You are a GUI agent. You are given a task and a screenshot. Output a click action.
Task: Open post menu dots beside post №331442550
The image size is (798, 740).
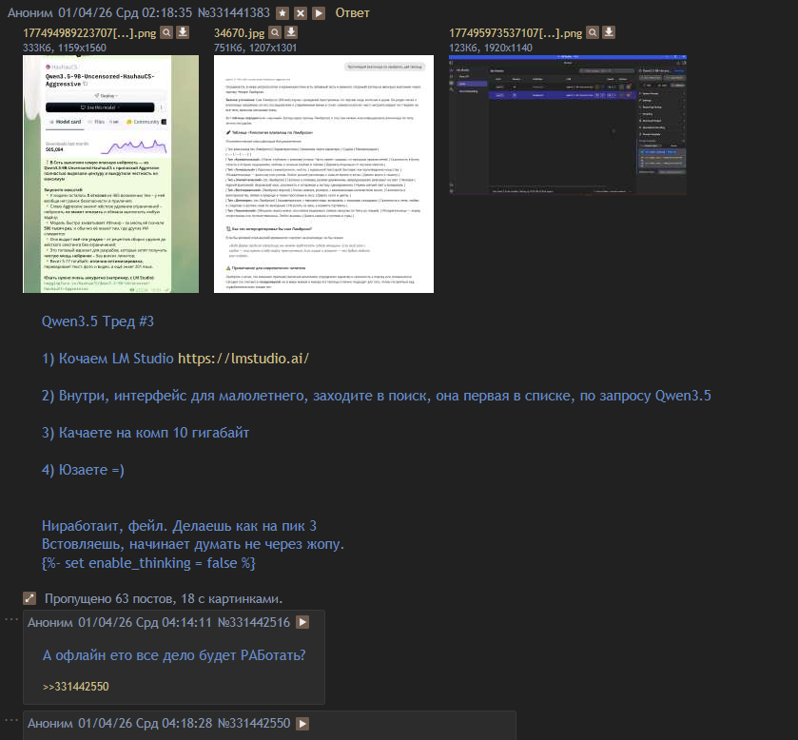click(11, 720)
